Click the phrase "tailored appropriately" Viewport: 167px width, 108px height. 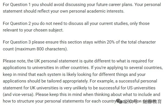(68, 81)
